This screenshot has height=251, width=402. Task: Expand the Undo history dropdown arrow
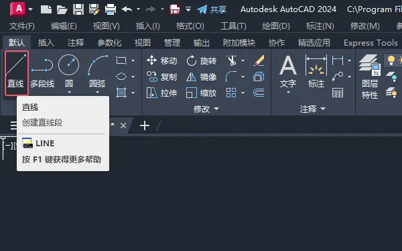[139, 9]
